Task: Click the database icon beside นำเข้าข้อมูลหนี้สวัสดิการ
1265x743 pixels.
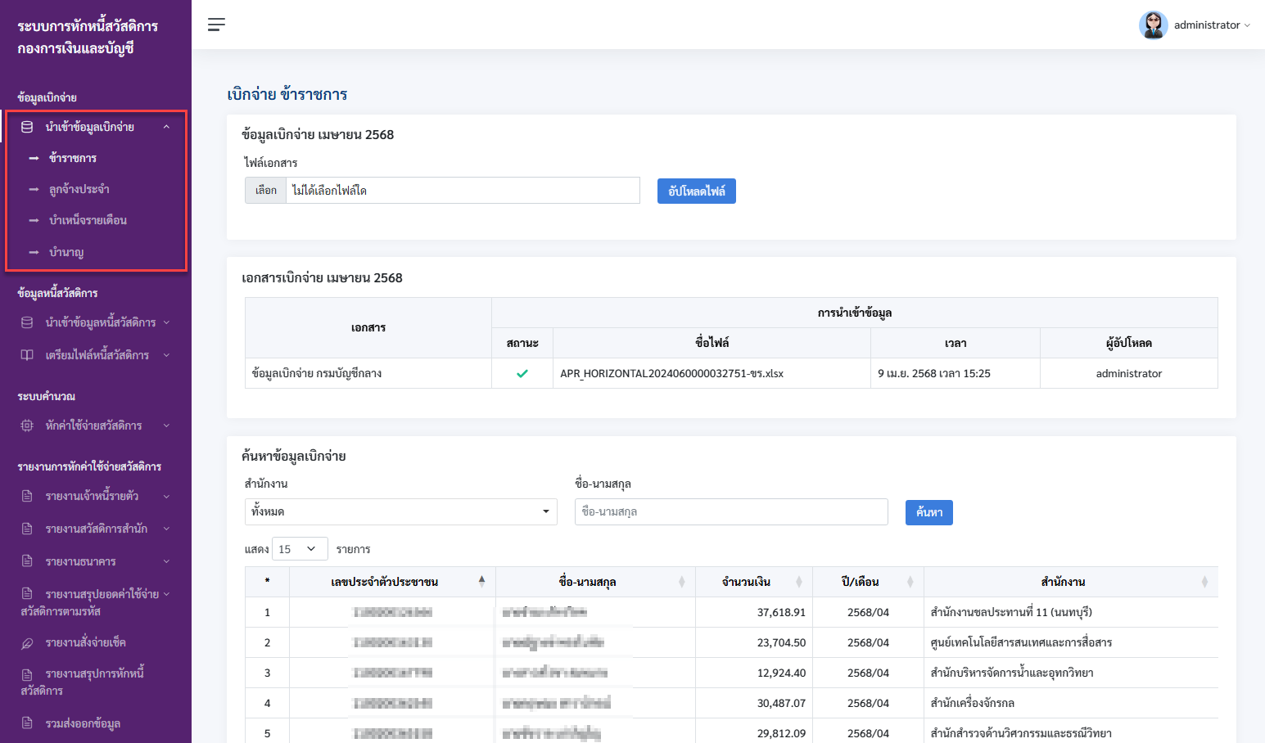Action: (27, 322)
